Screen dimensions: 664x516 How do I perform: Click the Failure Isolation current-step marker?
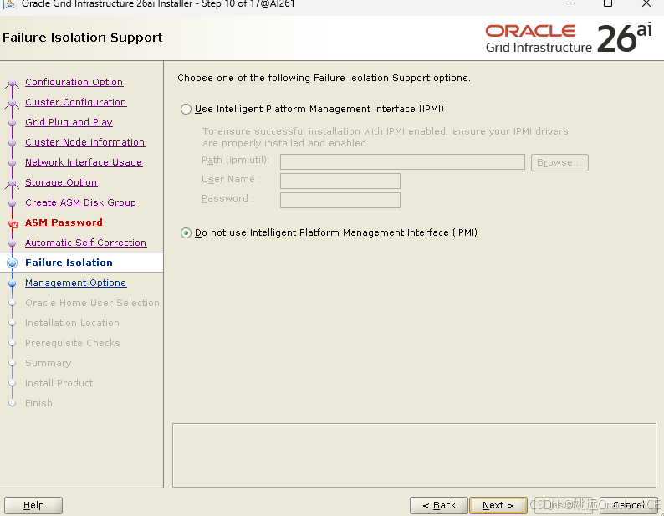13,263
